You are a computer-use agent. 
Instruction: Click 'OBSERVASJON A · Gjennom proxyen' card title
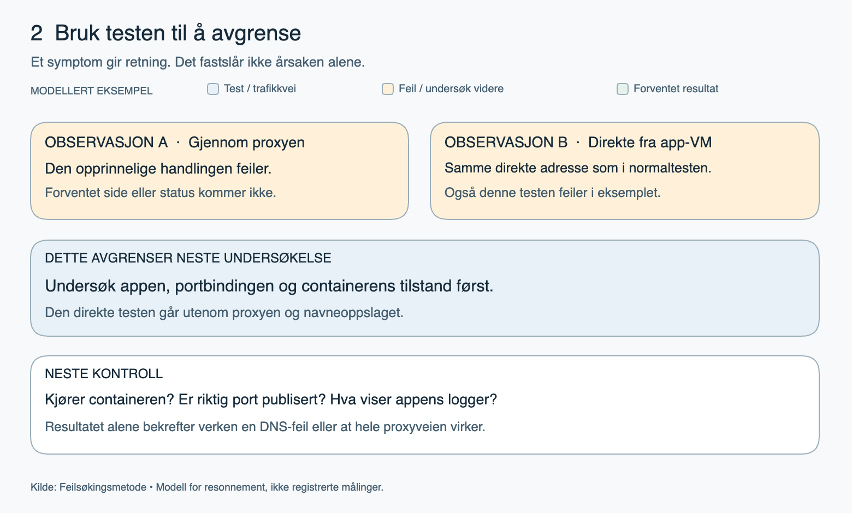tap(175, 142)
